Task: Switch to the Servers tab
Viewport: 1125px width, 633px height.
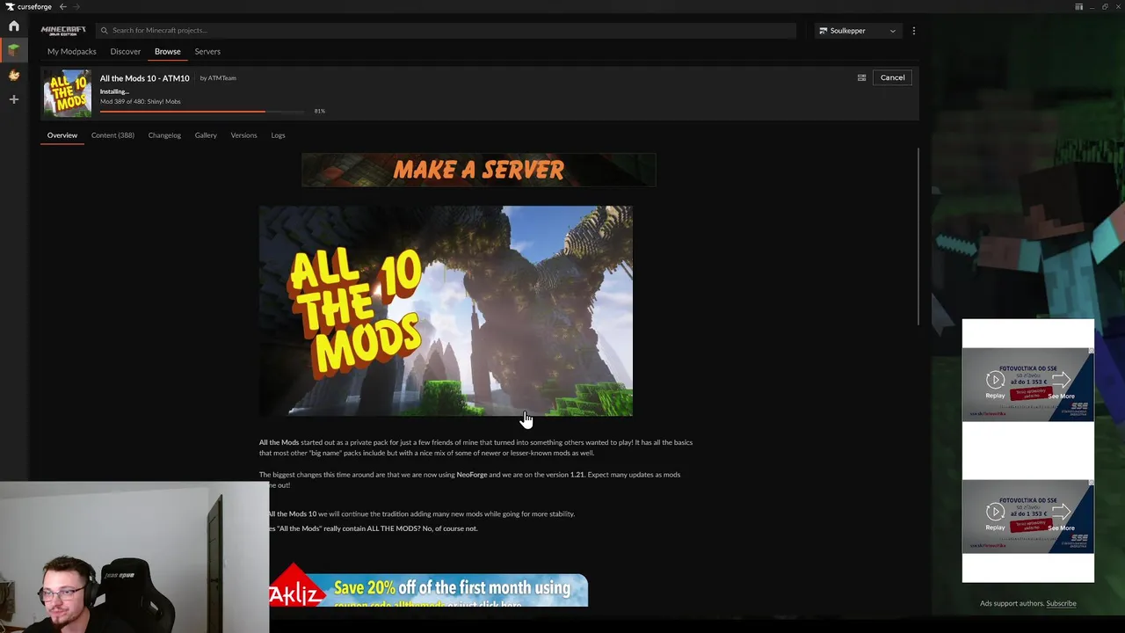Action: pos(207,51)
